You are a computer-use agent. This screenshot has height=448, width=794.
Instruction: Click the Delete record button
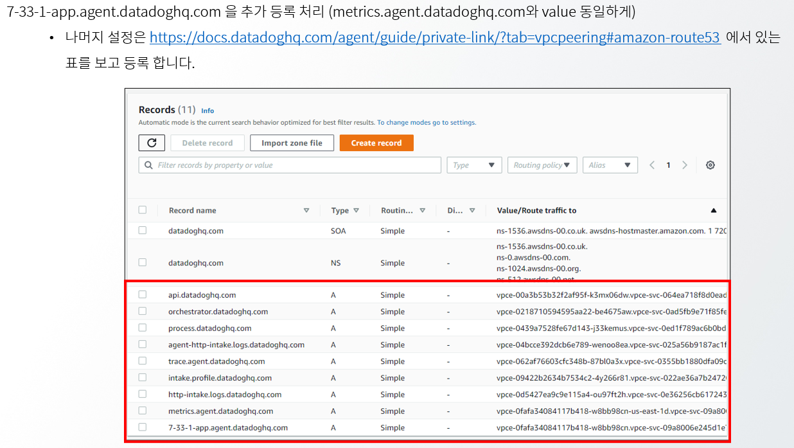click(x=207, y=143)
